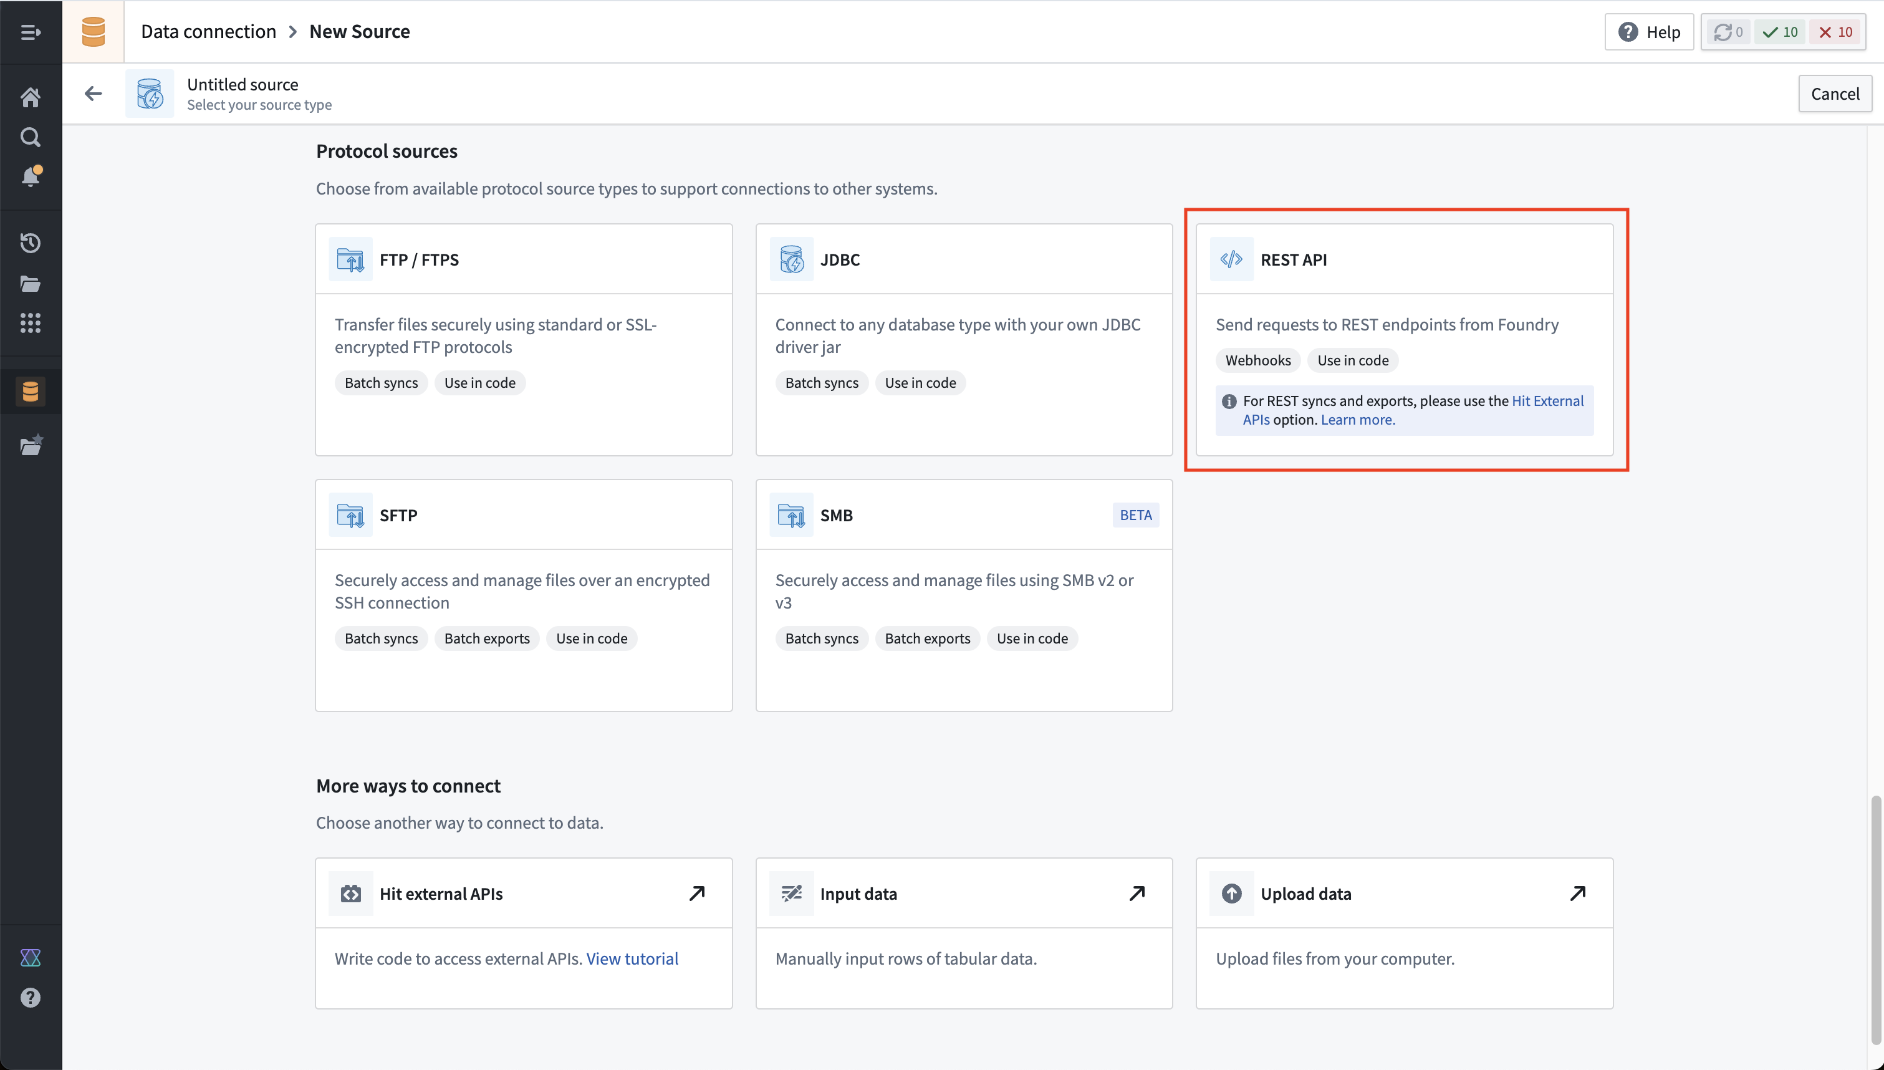
Task: Open Input data external arrow
Action: [x=1137, y=893]
